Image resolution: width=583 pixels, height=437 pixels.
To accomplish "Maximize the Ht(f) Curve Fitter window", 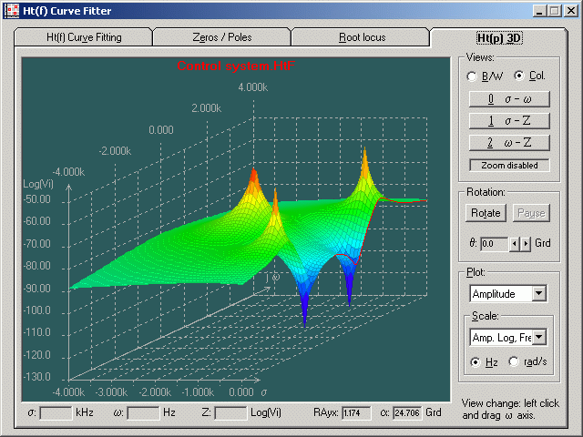I will click(554, 11).
